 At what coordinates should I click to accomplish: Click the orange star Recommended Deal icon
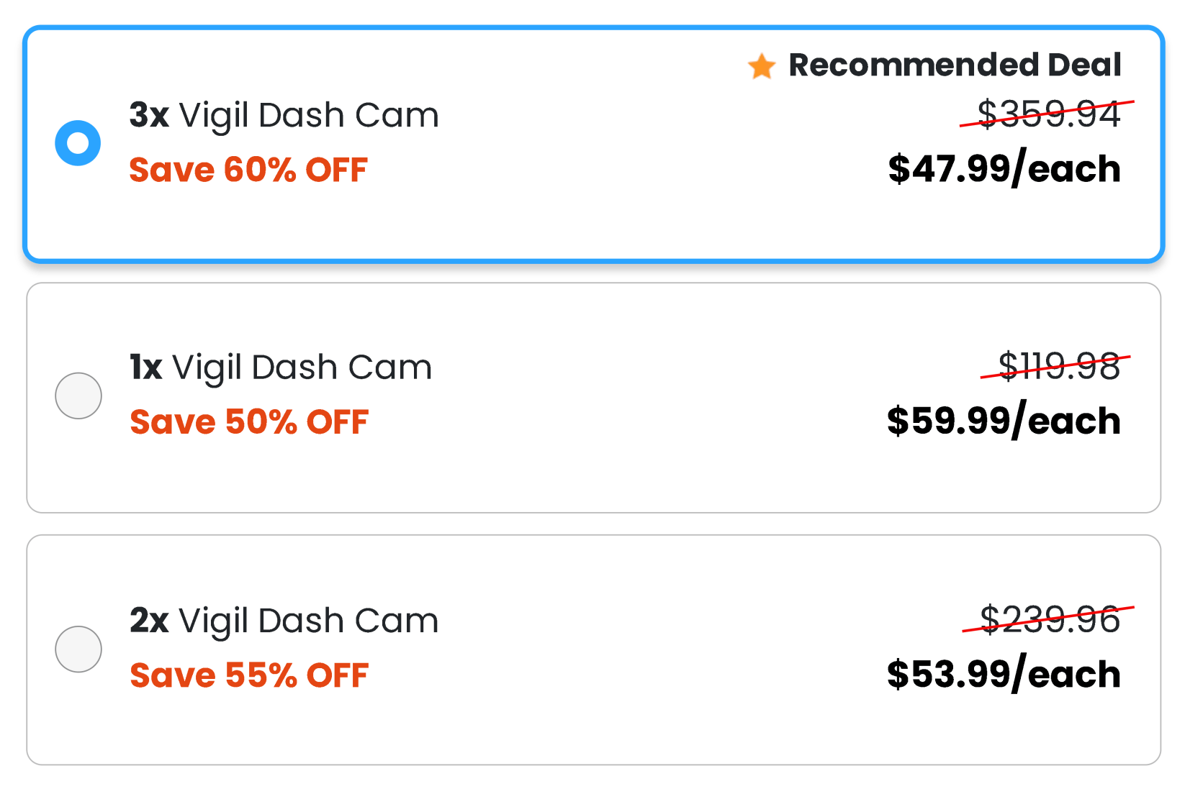point(761,65)
